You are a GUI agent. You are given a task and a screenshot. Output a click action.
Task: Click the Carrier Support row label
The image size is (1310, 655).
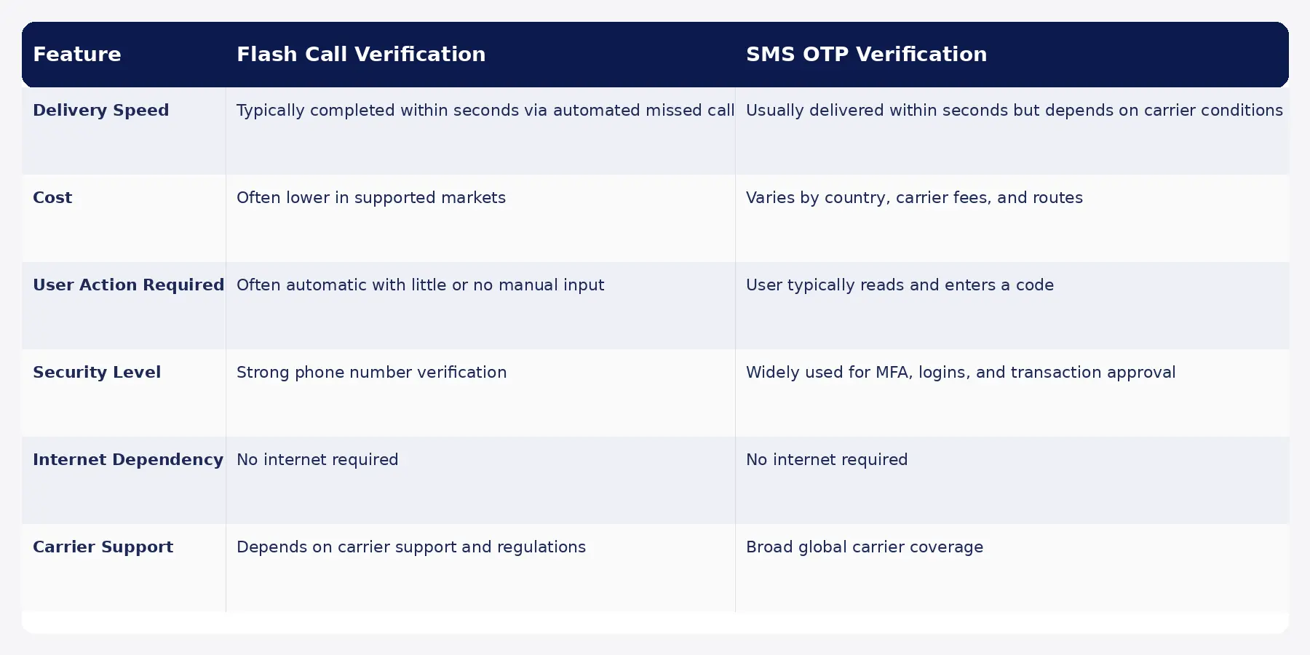[x=103, y=547]
